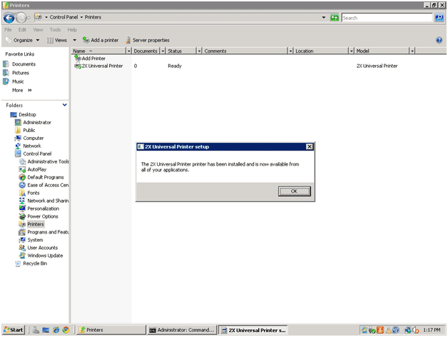Select Default Programs in the folder tree
448x337 pixels.
[46, 177]
